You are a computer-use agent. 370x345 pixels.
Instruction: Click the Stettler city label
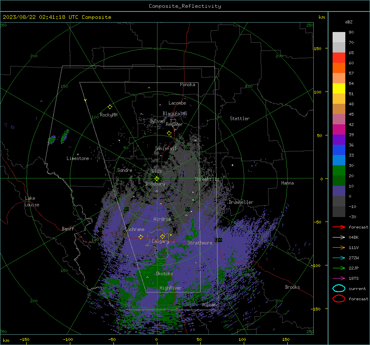240,119
